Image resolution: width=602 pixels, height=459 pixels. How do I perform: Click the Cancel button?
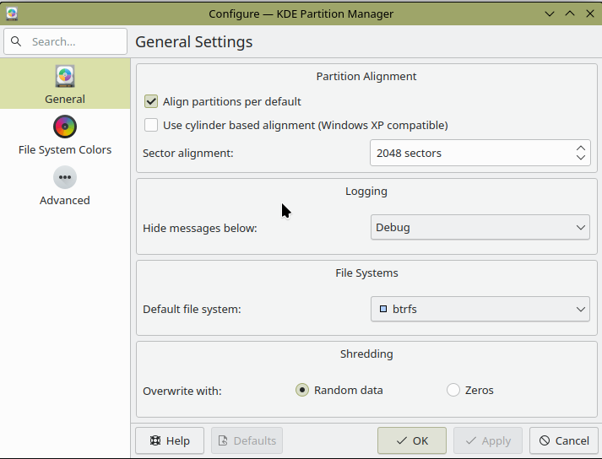[x=564, y=440]
